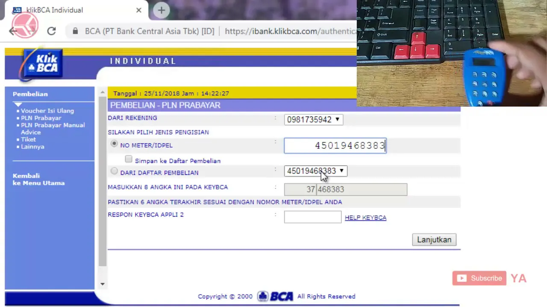Click the browser back arrow

pos(13,31)
